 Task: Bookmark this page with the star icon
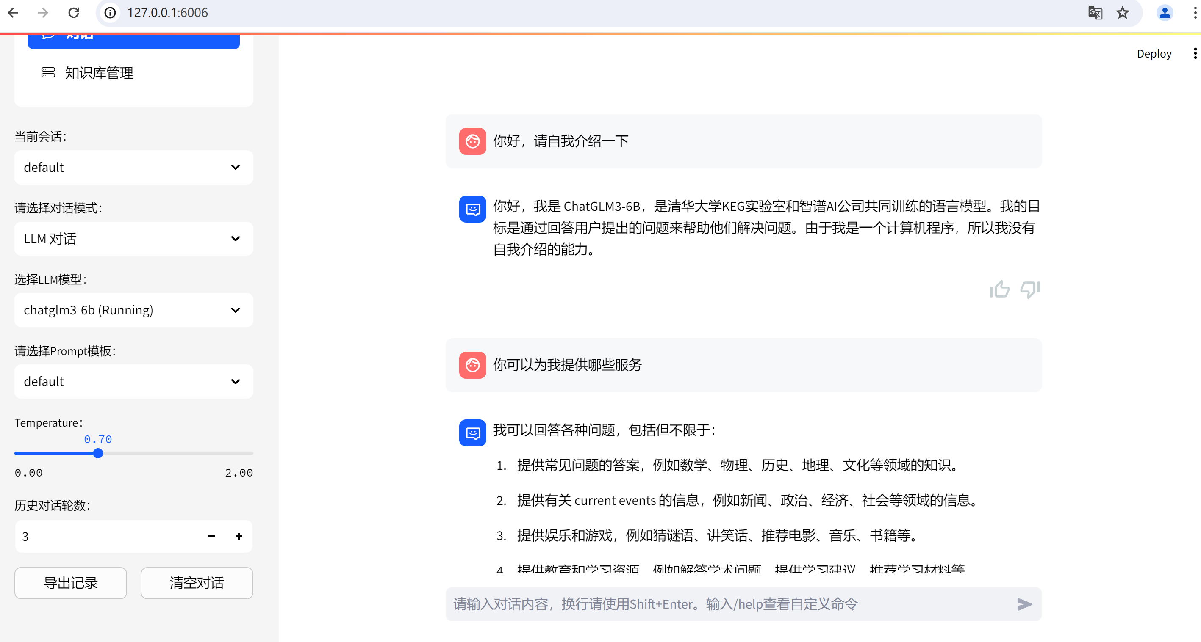coord(1123,13)
